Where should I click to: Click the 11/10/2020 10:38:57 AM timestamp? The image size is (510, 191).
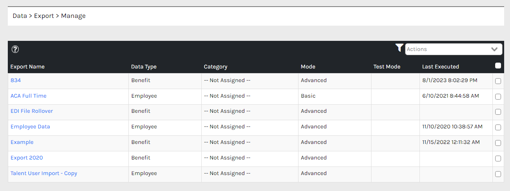[452, 126]
